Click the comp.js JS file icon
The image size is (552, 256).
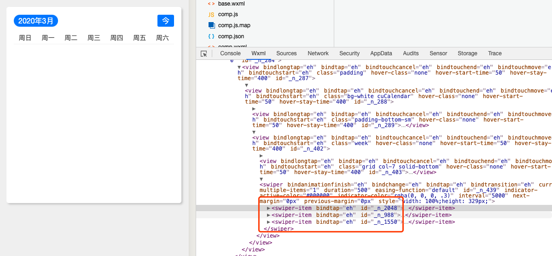coord(211,14)
